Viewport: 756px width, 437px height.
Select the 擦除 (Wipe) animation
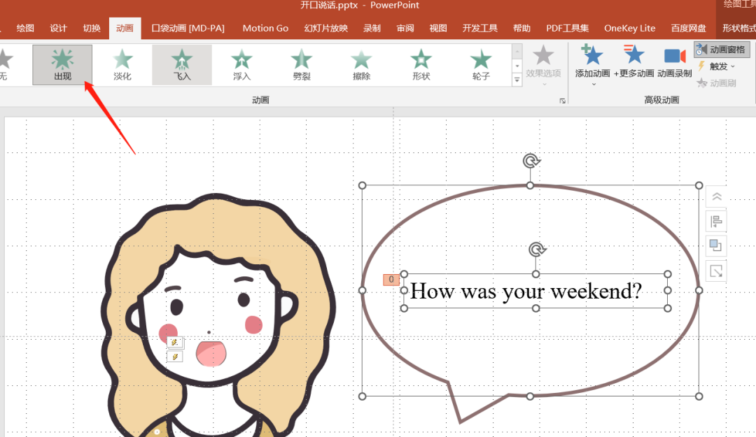pyautogui.click(x=361, y=64)
